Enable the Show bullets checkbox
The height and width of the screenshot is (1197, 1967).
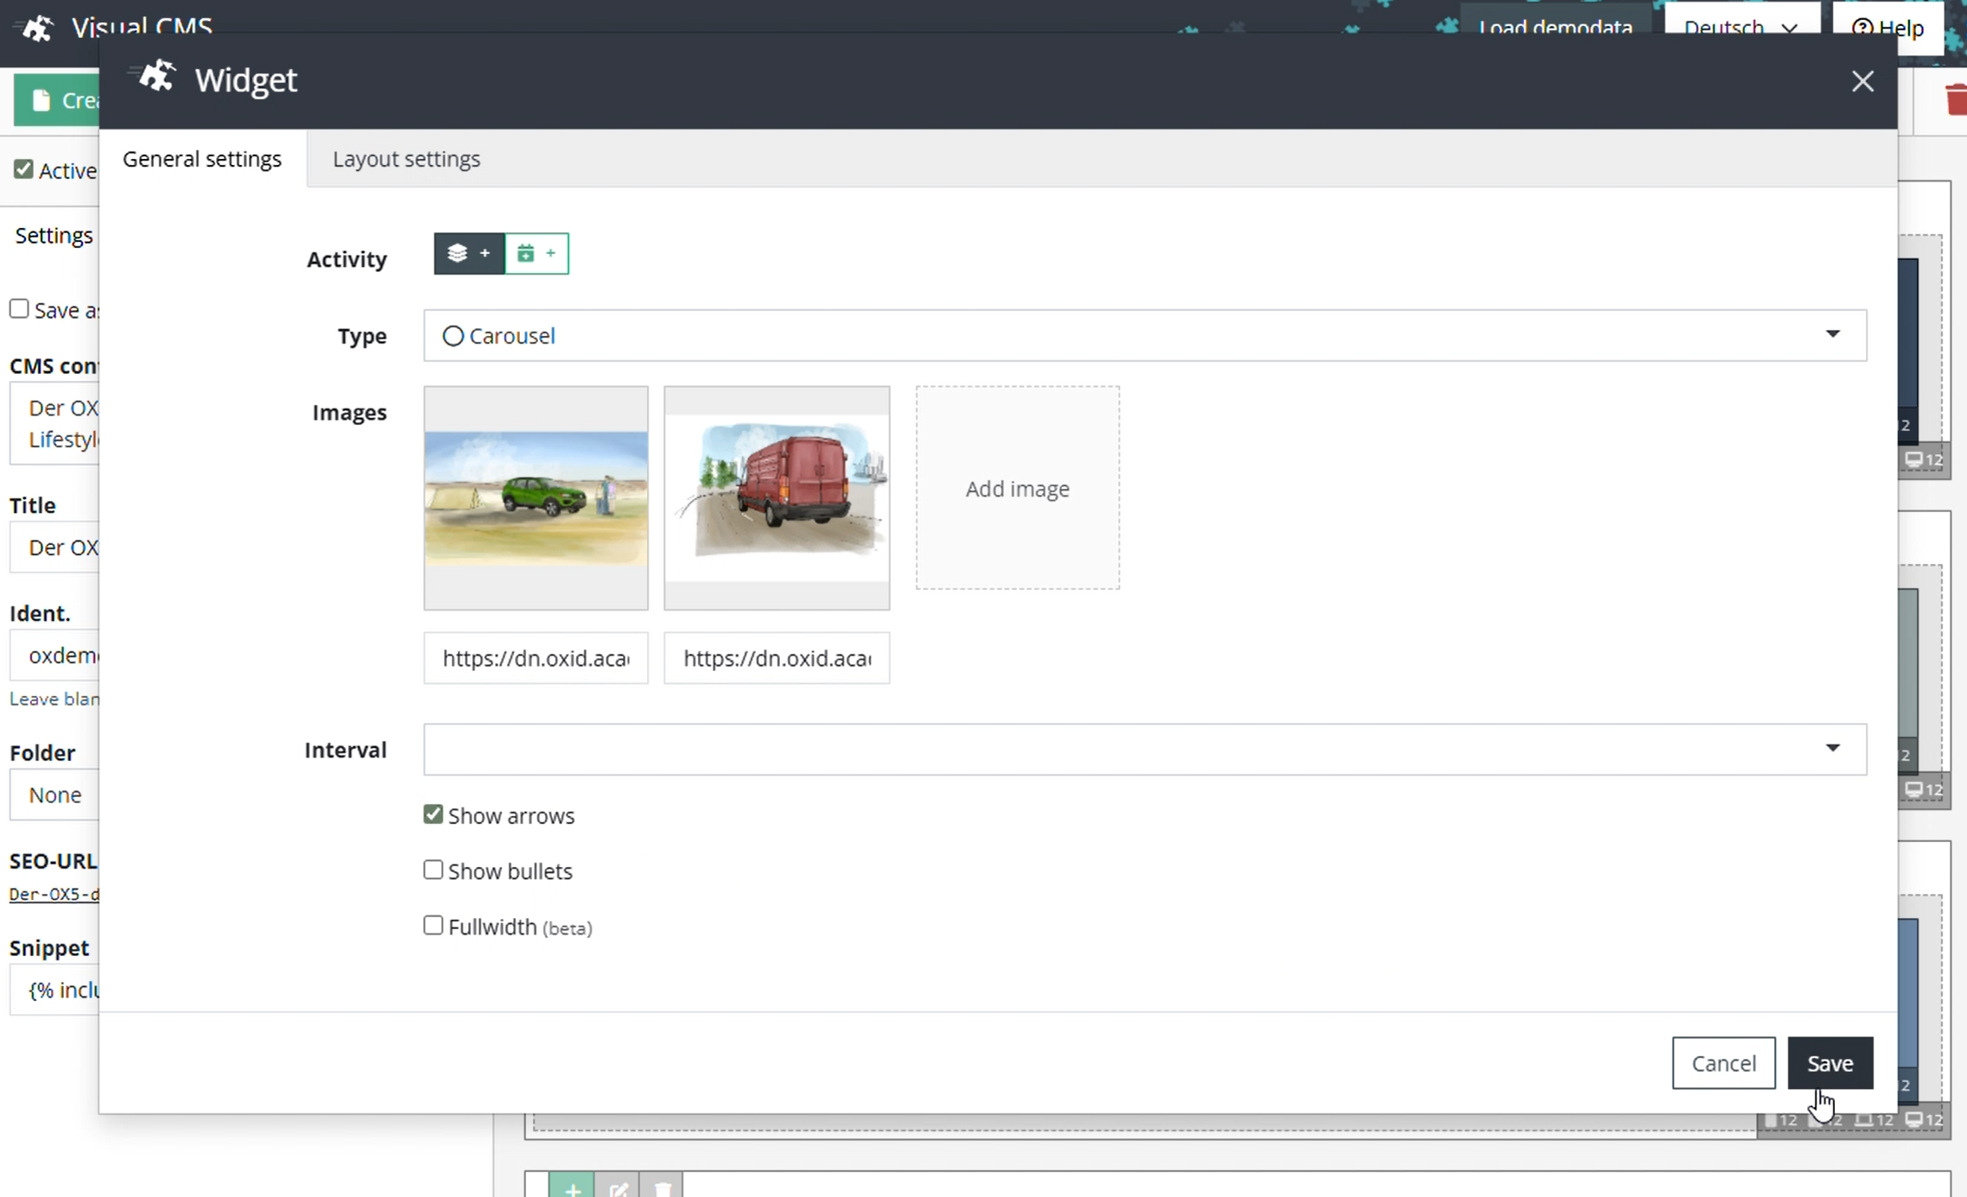click(x=433, y=870)
